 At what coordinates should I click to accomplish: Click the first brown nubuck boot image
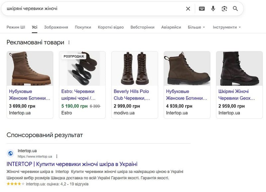(30, 69)
